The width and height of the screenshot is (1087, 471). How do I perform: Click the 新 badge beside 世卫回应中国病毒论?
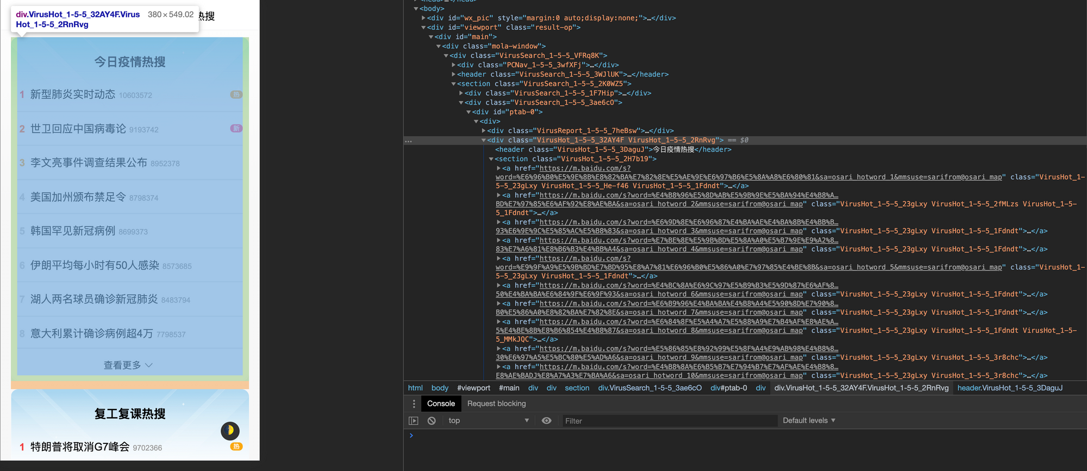[236, 129]
